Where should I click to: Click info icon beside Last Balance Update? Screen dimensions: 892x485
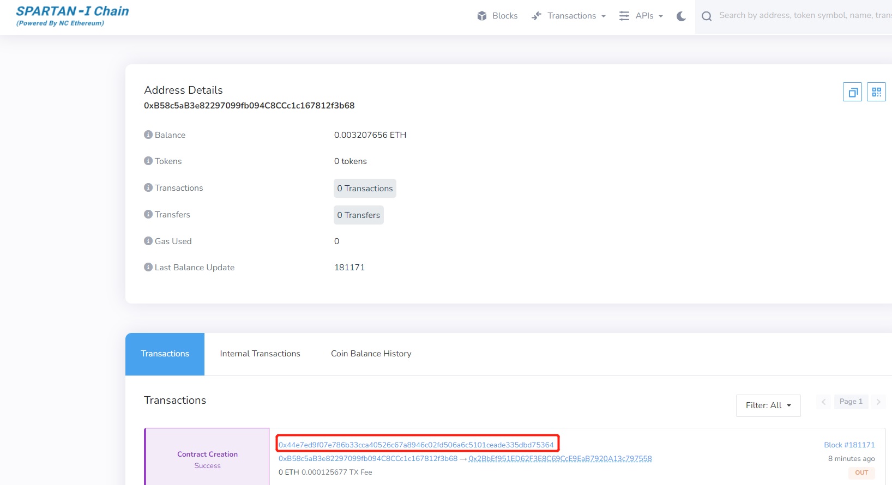click(x=148, y=267)
